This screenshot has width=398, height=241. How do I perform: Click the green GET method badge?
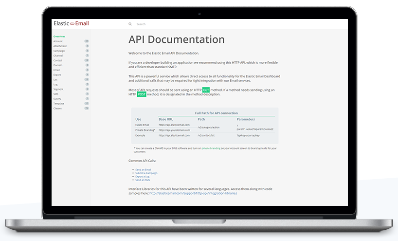[x=206, y=90]
